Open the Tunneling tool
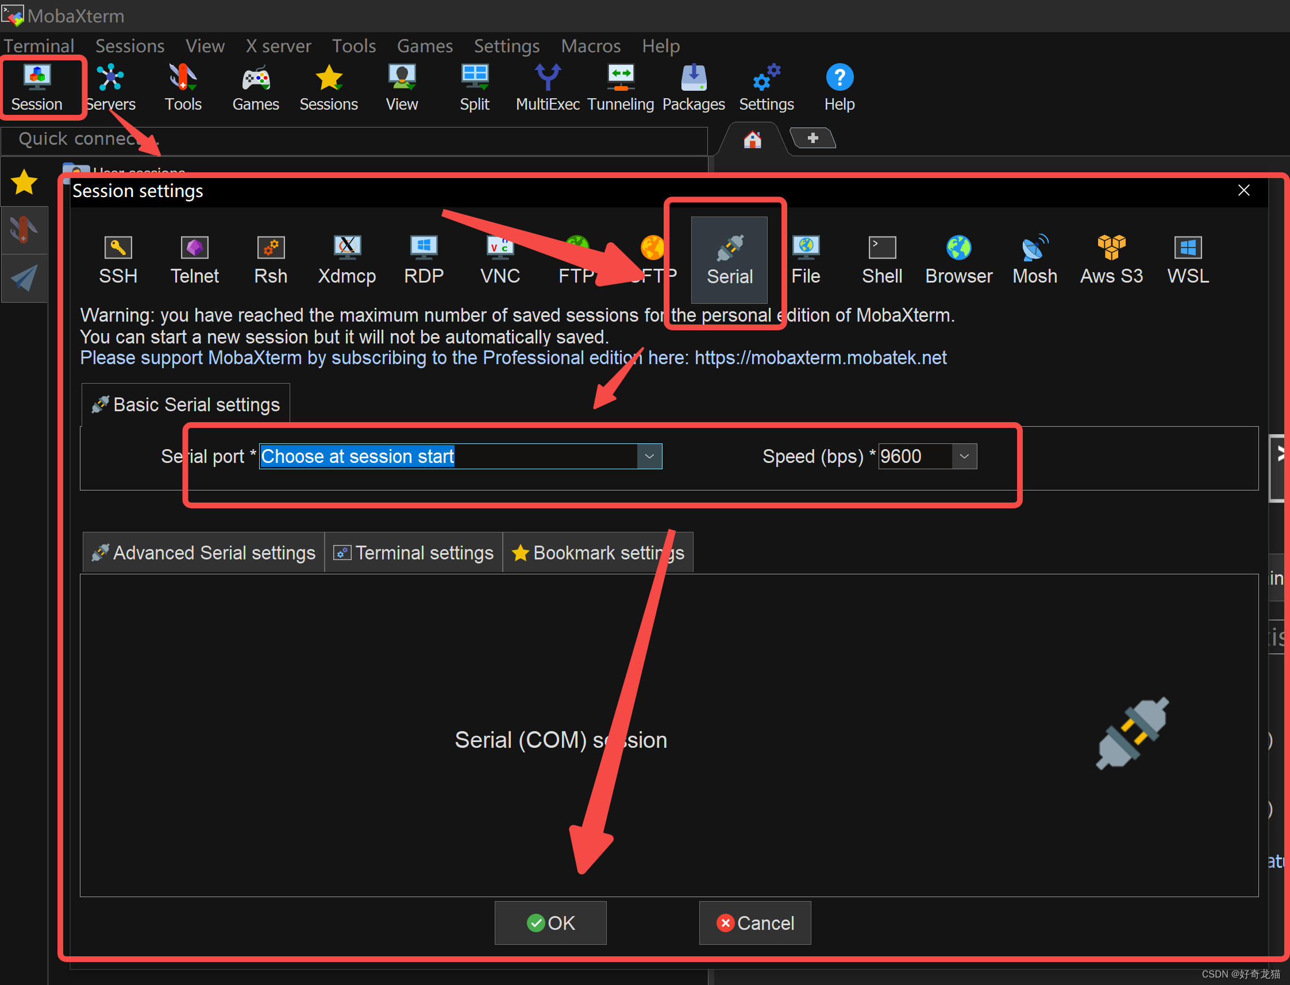1290x985 pixels. click(x=621, y=87)
